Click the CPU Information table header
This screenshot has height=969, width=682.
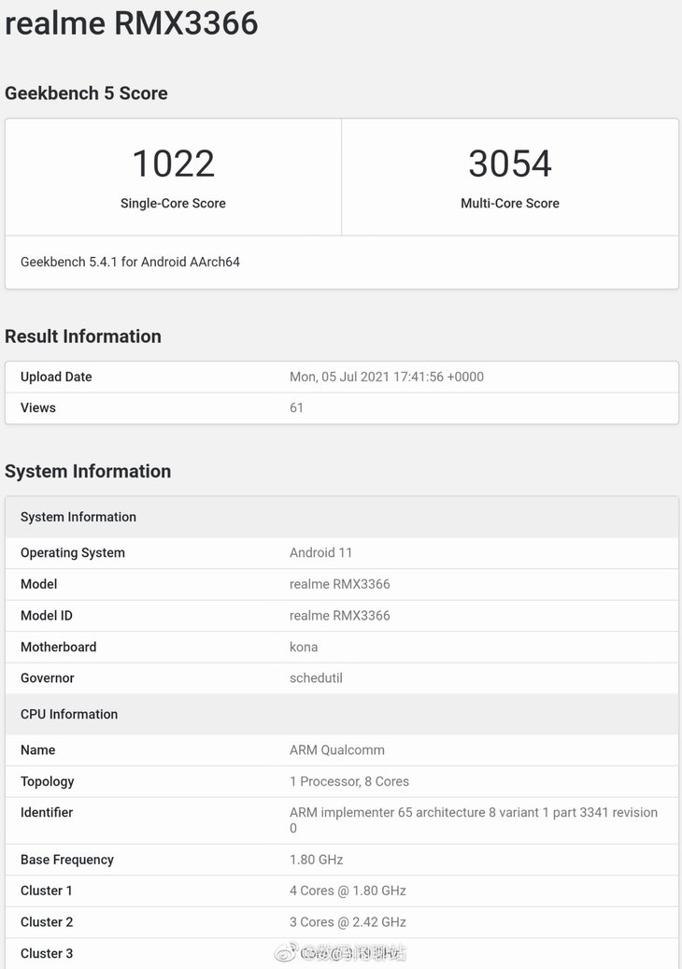[x=69, y=714]
